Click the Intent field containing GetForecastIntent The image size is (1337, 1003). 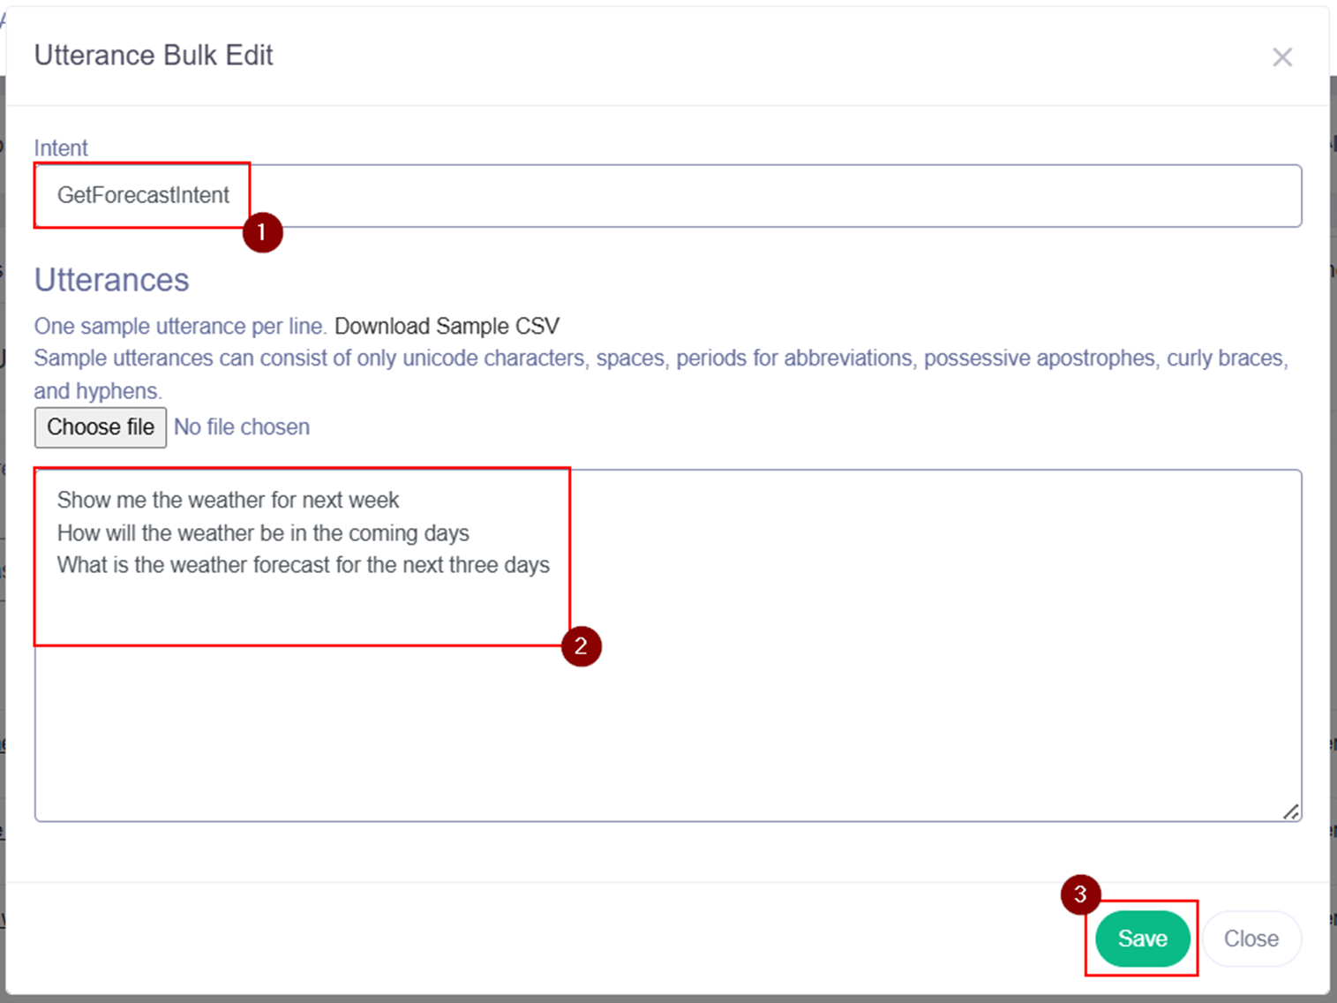coord(667,195)
